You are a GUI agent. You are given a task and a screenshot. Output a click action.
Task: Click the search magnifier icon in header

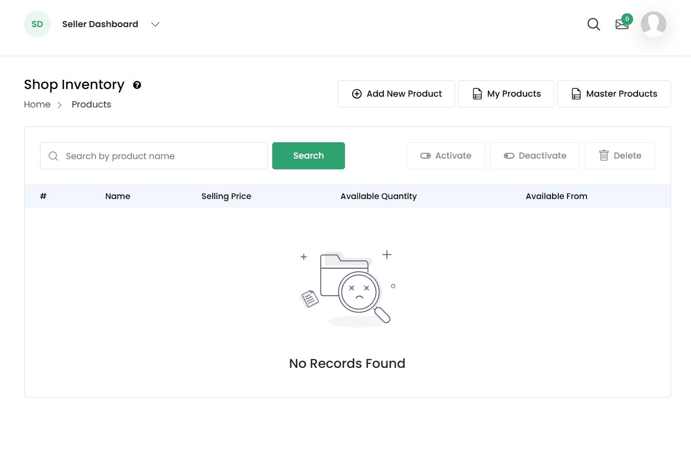594,25
